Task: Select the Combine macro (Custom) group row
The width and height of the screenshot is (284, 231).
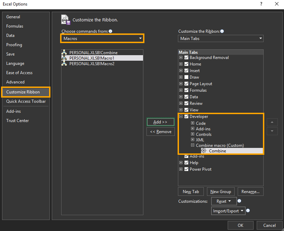Action: (x=220, y=145)
